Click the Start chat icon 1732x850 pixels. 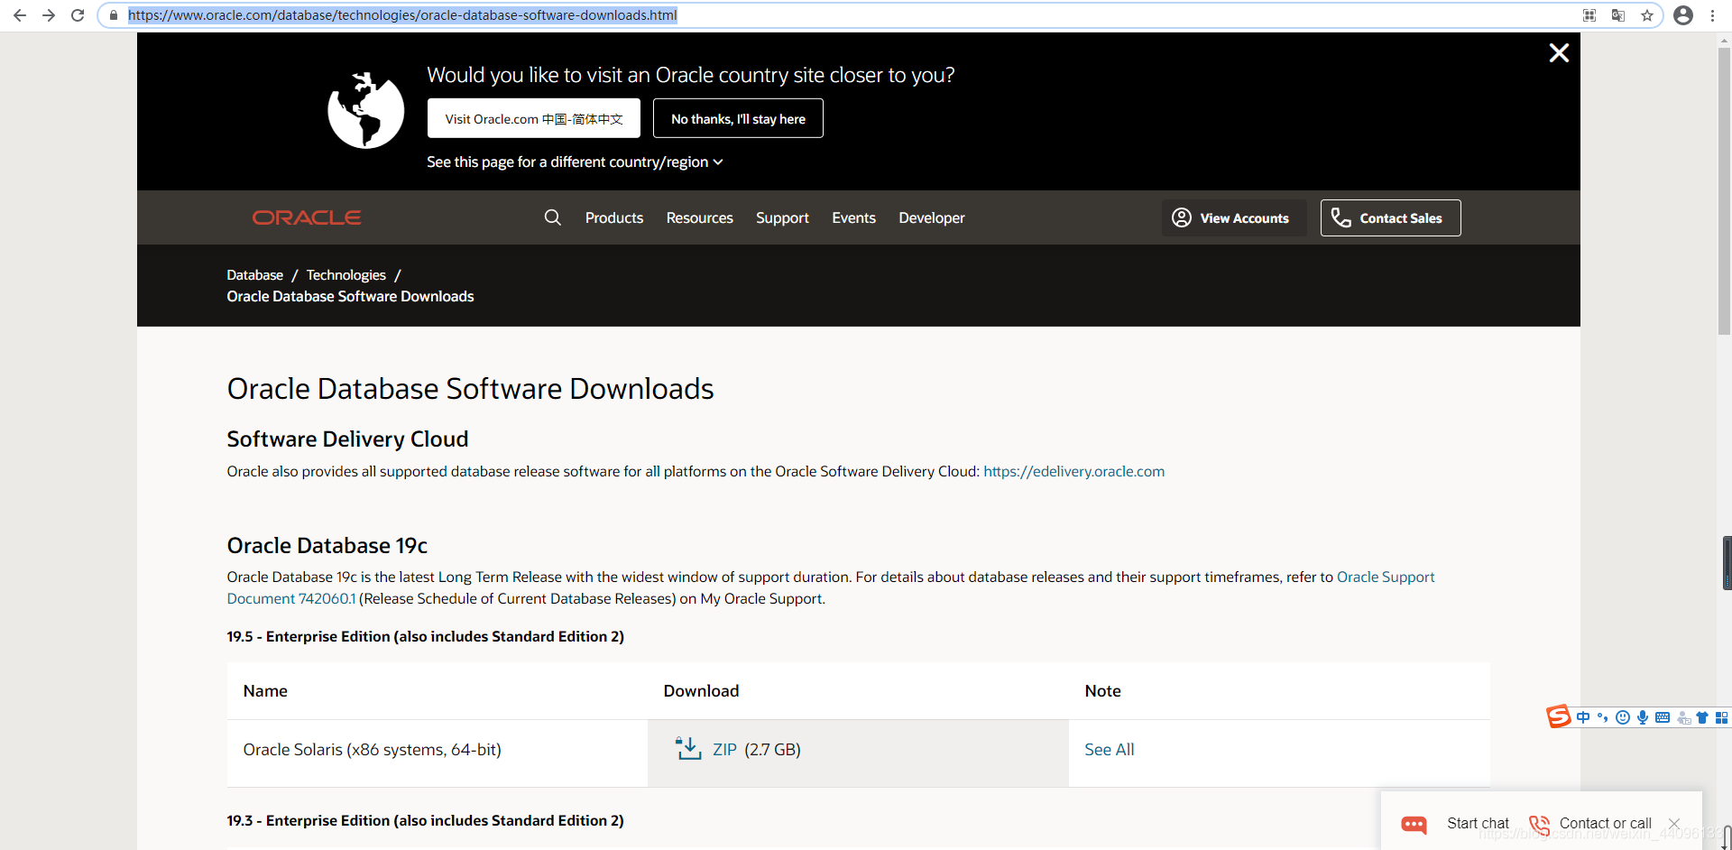click(x=1414, y=824)
